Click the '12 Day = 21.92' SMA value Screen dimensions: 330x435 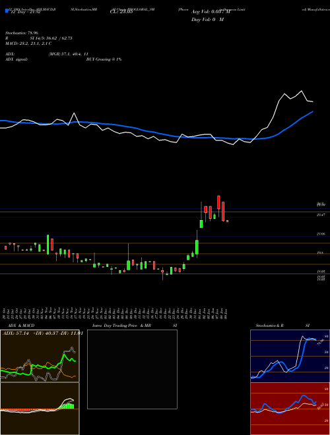[x=26, y=12]
